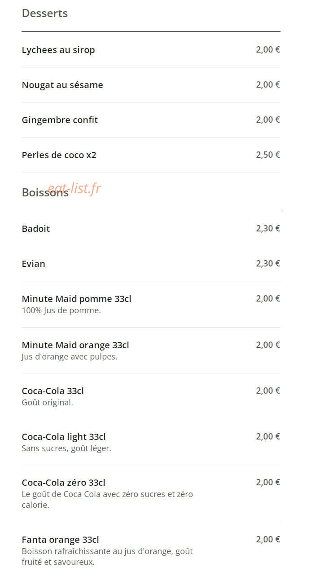This screenshot has height=577, width=311.
Task: Select Coca-Cola zéro 33cl
Action: [x=151, y=493]
